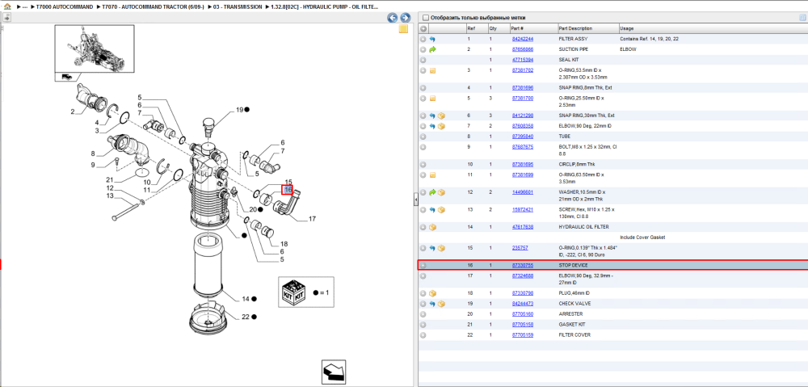This screenshot has width=808, height=387.
Task: Add the FILTER COVER row with its plus icon
Action: (423, 335)
